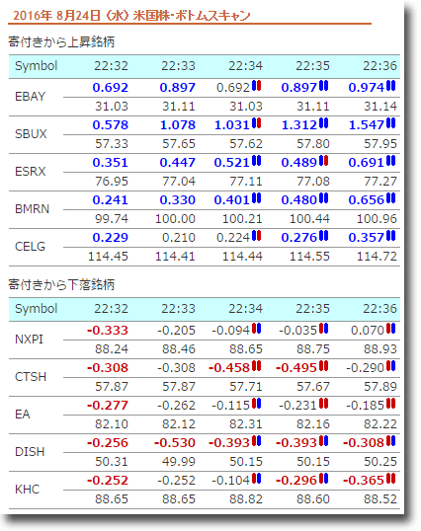Click the '22:32' header in the falling stocks table
Image resolution: width=421 pixels, height=531 pixels.
pyautogui.click(x=111, y=309)
